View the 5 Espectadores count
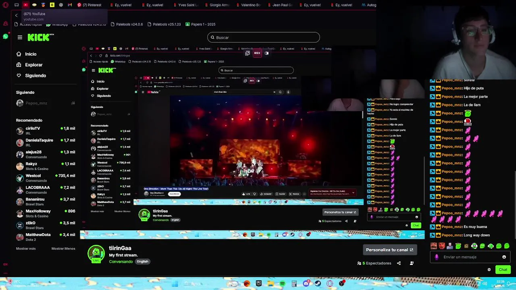 374,263
